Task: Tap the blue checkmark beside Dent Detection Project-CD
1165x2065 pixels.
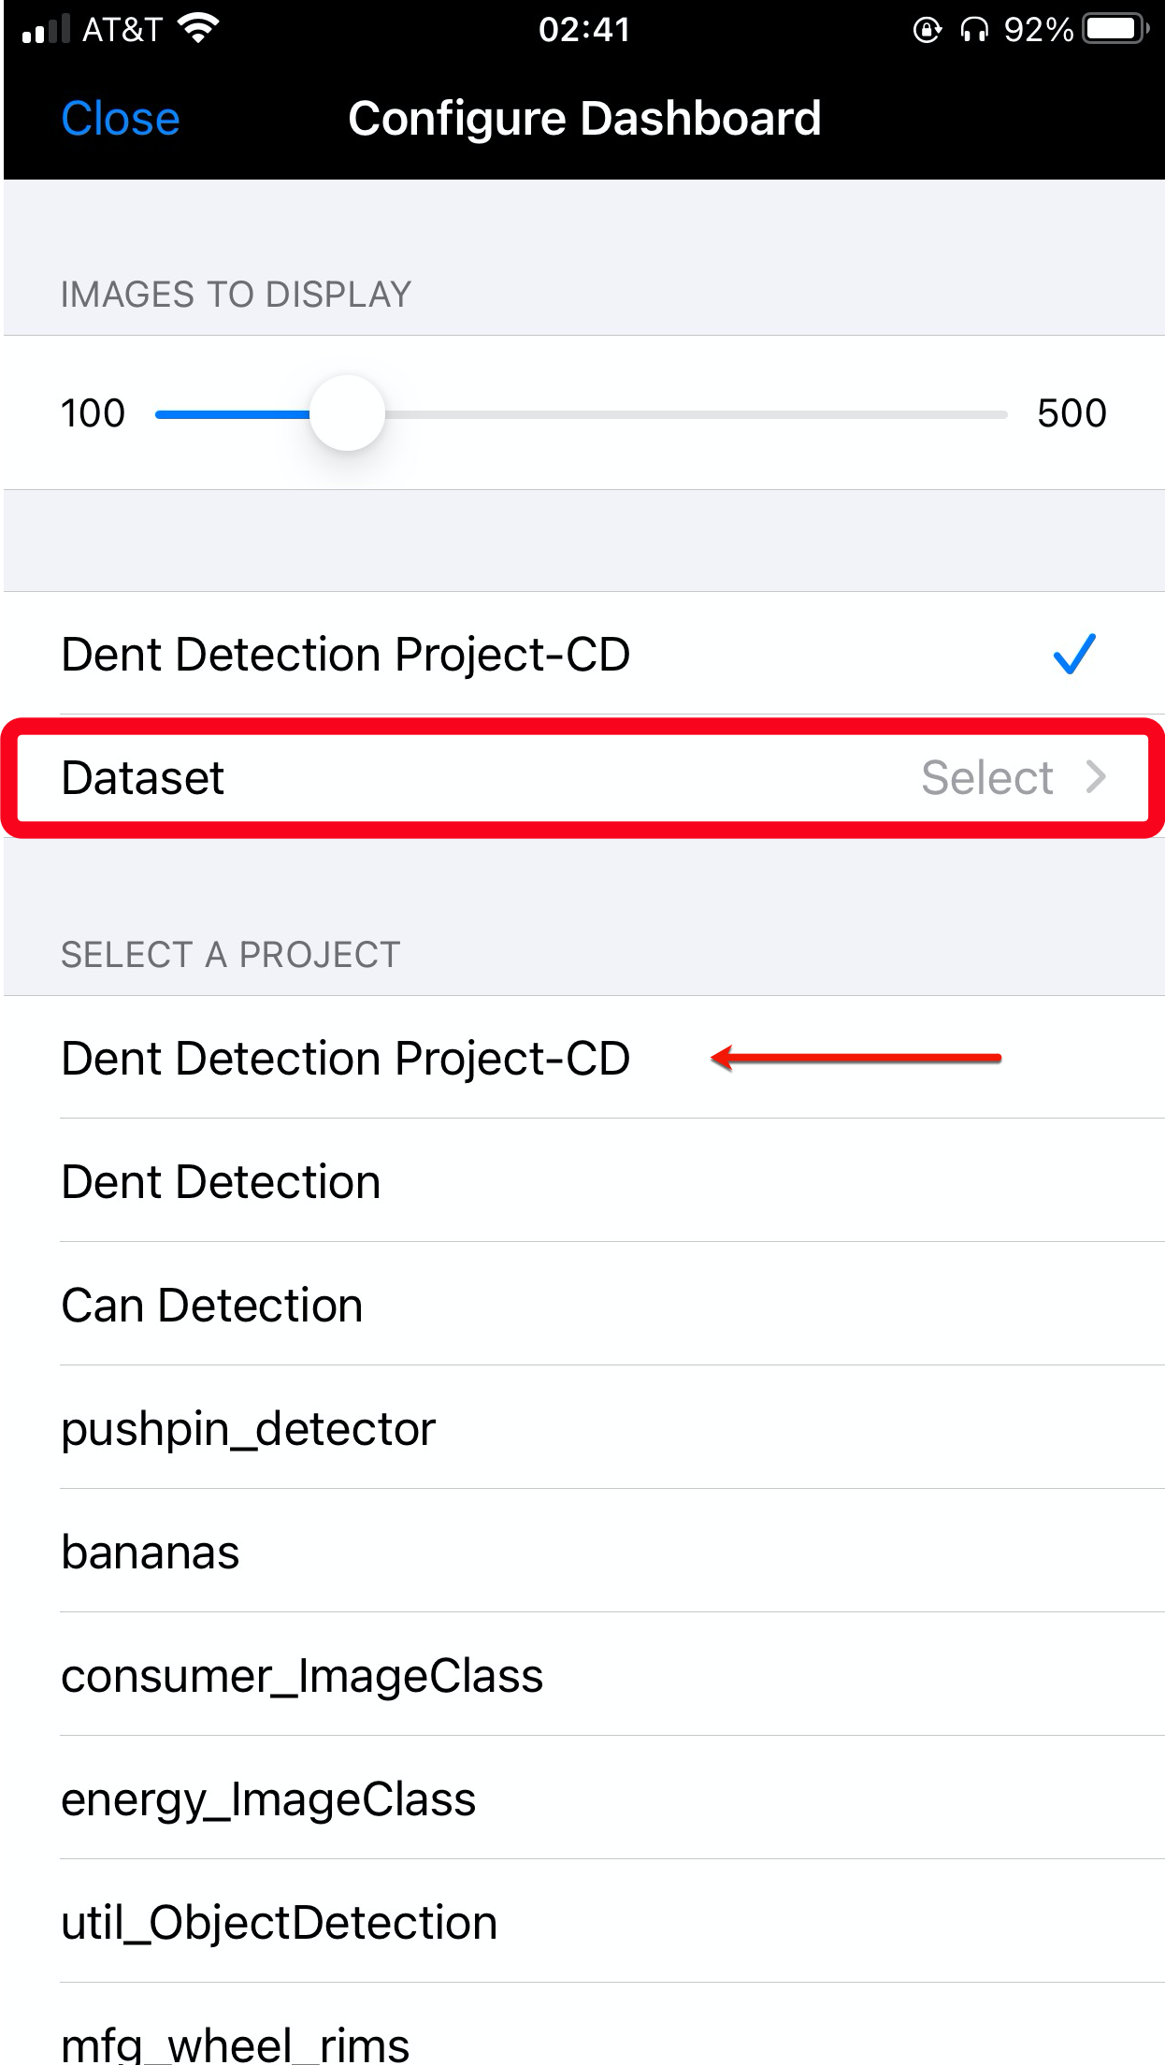Action: point(1074,654)
